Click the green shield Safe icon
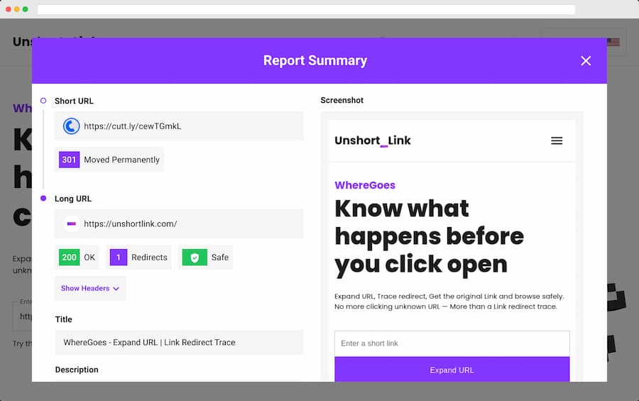 (x=195, y=257)
